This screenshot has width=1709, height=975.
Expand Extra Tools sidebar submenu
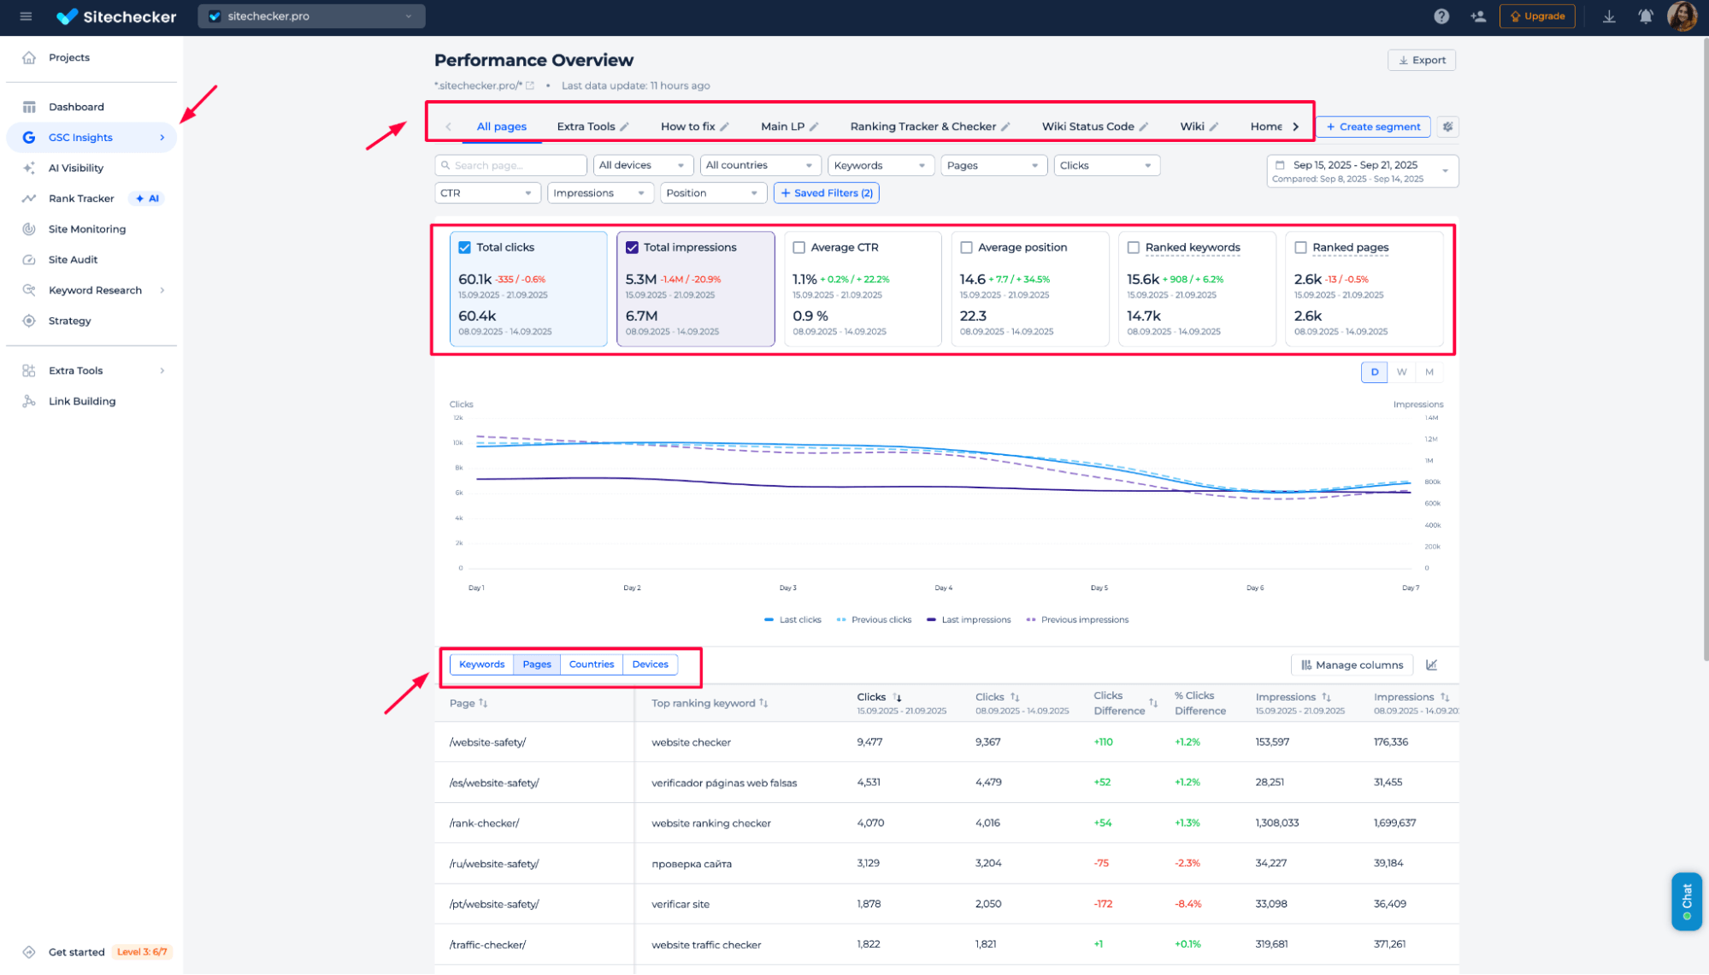pyautogui.click(x=162, y=371)
